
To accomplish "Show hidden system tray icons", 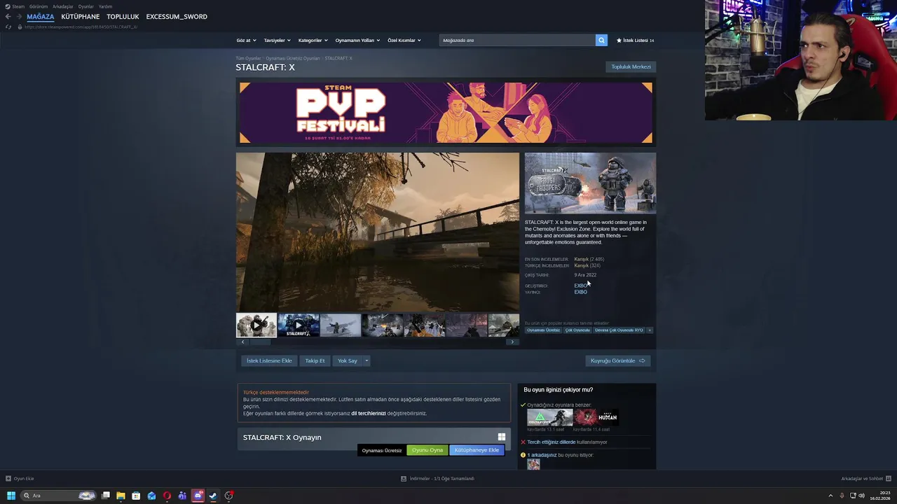I will pos(832,496).
